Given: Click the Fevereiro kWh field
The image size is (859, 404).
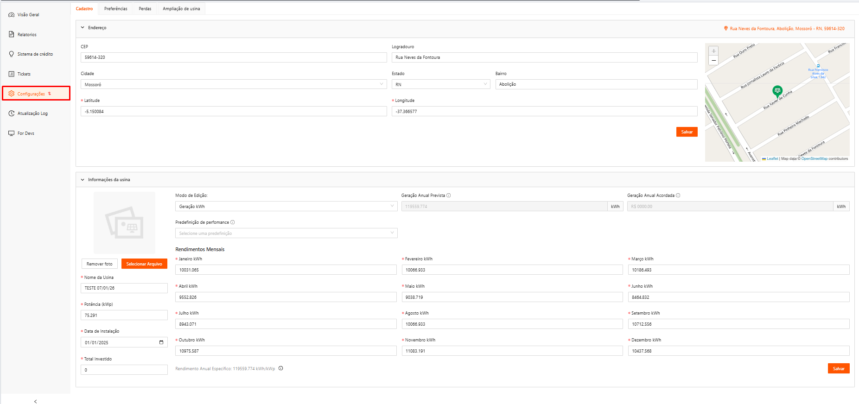Looking at the screenshot, I should pyautogui.click(x=512, y=270).
